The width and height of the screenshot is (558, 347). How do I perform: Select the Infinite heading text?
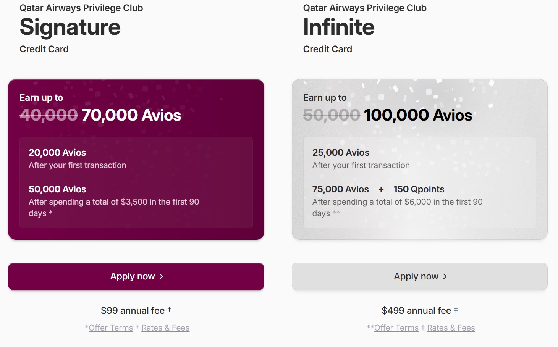pos(339,27)
